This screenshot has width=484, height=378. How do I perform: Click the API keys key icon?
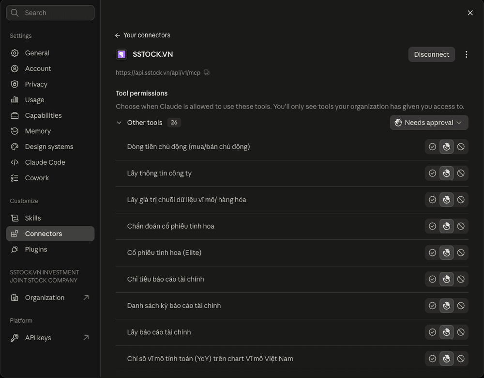point(15,338)
